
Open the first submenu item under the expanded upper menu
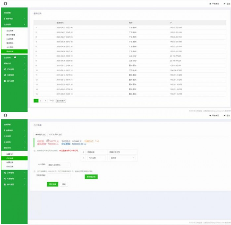point(10,31)
